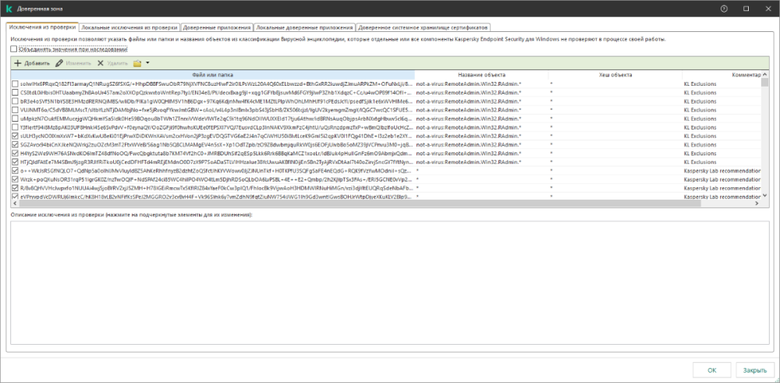Click the yellow folder import/export icon
The height and width of the screenshot is (383, 780).
[138, 64]
